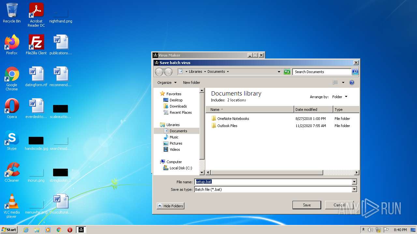The width and height of the screenshot is (417, 234).
Task: Open the view options dropdown arrow
Action: pos(343,83)
